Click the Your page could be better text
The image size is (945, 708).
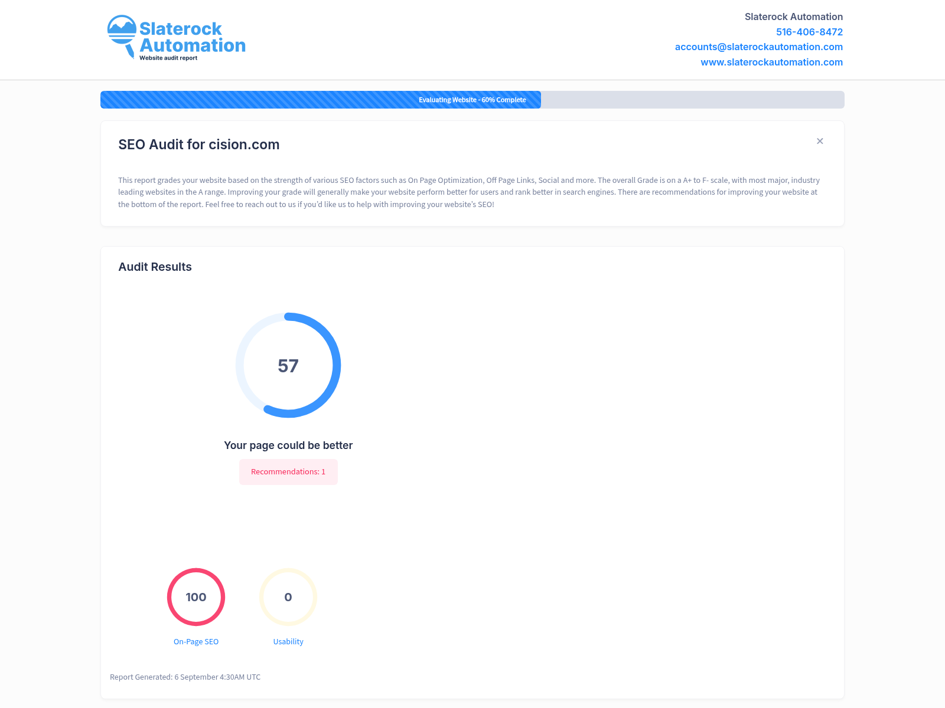288,445
